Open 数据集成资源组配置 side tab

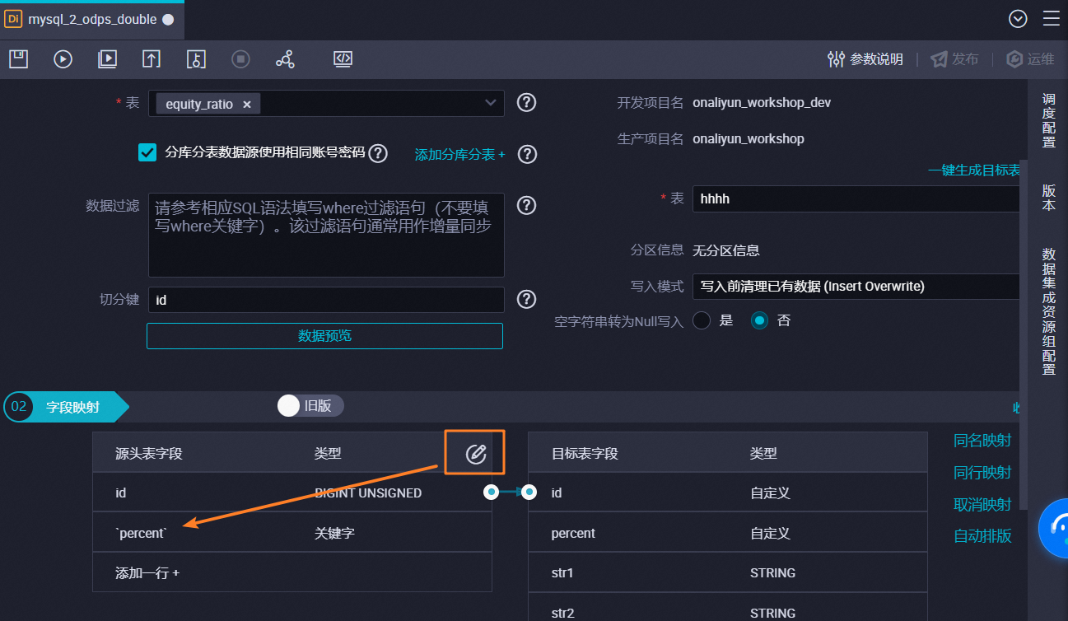pyautogui.click(x=1048, y=311)
